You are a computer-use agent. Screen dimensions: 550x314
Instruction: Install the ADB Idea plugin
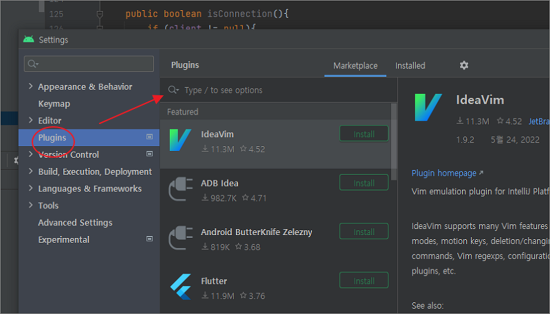point(364,183)
